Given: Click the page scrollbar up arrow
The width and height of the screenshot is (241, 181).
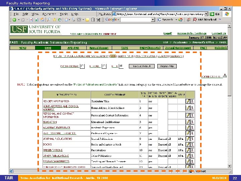Looking at the screenshot, I should click(x=229, y=26).
